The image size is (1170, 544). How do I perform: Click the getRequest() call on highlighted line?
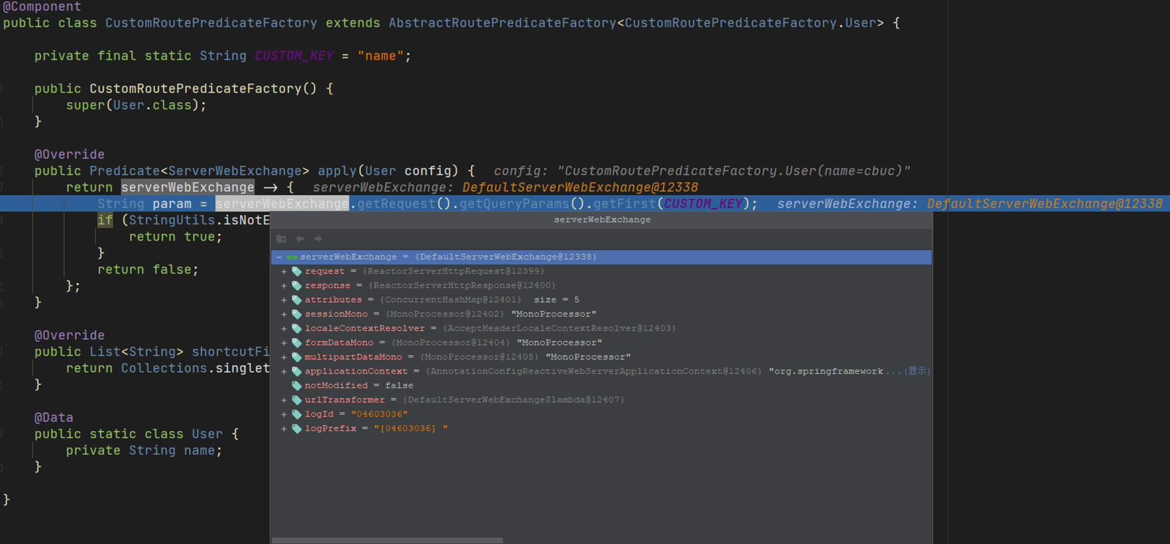404,203
